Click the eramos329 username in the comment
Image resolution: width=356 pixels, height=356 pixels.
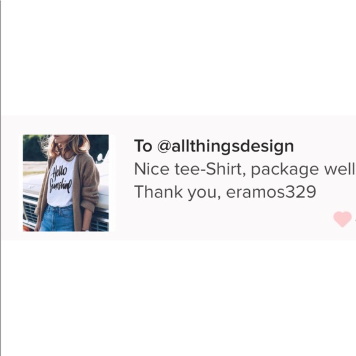coord(271,192)
